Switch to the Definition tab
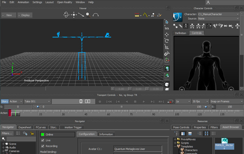Image resolution: width=244 pixels, height=154 pixels. (181, 33)
